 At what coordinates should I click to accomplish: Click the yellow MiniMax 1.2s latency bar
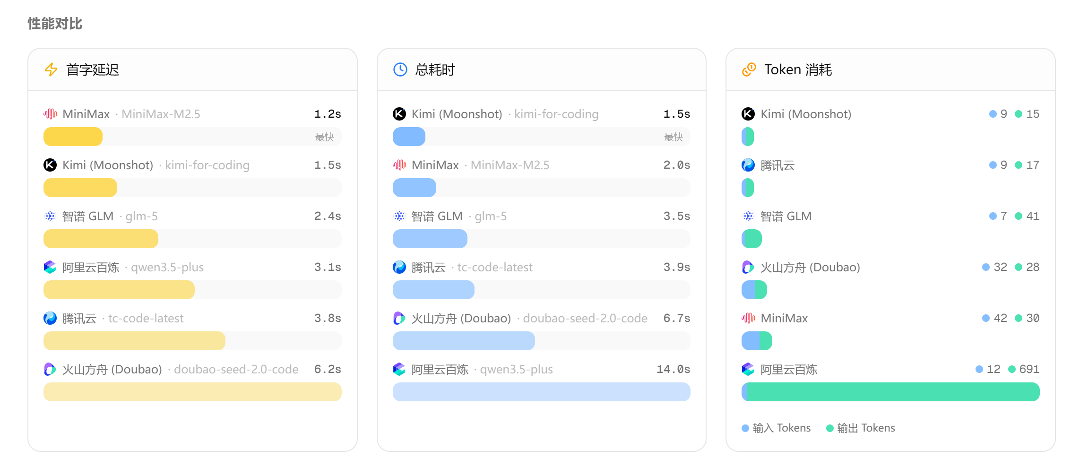[x=73, y=137]
